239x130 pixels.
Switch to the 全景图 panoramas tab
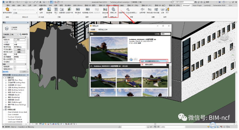93,30
